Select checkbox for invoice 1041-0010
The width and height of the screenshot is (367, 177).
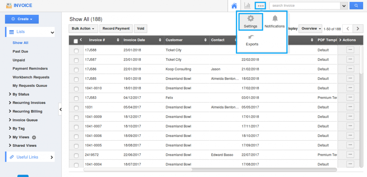[76, 89]
